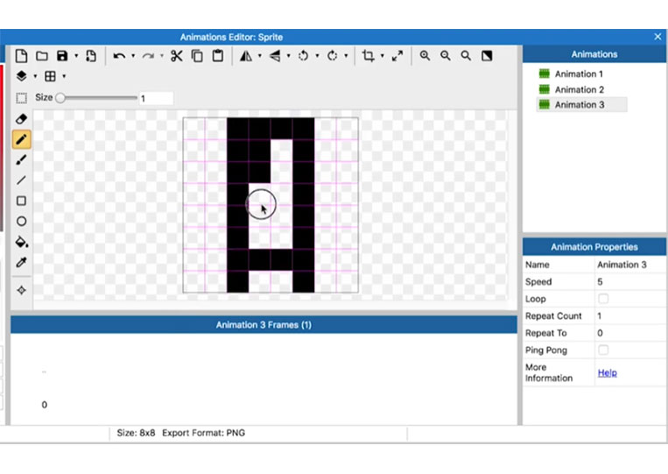Select the Line tool
The width and height of the screenshot is (668, 474).
tap(21, 180)
